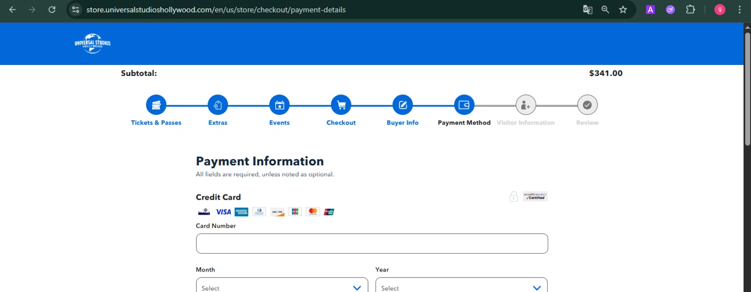Click the Payment Method wallet icon
751x292 pixels.
[x=464, y=105]
